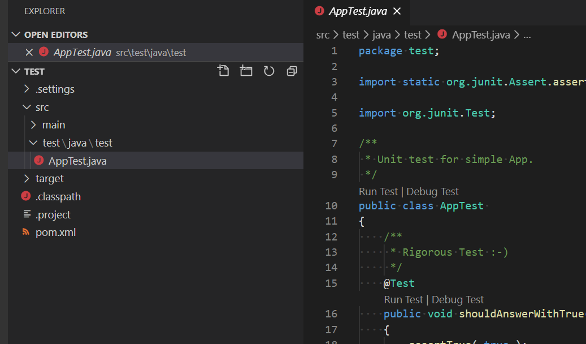Click the Collapse Folders icon in Explorer

tap(292, 71)
